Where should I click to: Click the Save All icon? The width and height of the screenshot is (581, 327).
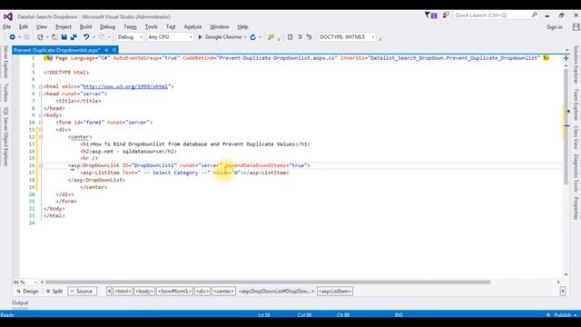pyautogui.click(x=74, y=37)
